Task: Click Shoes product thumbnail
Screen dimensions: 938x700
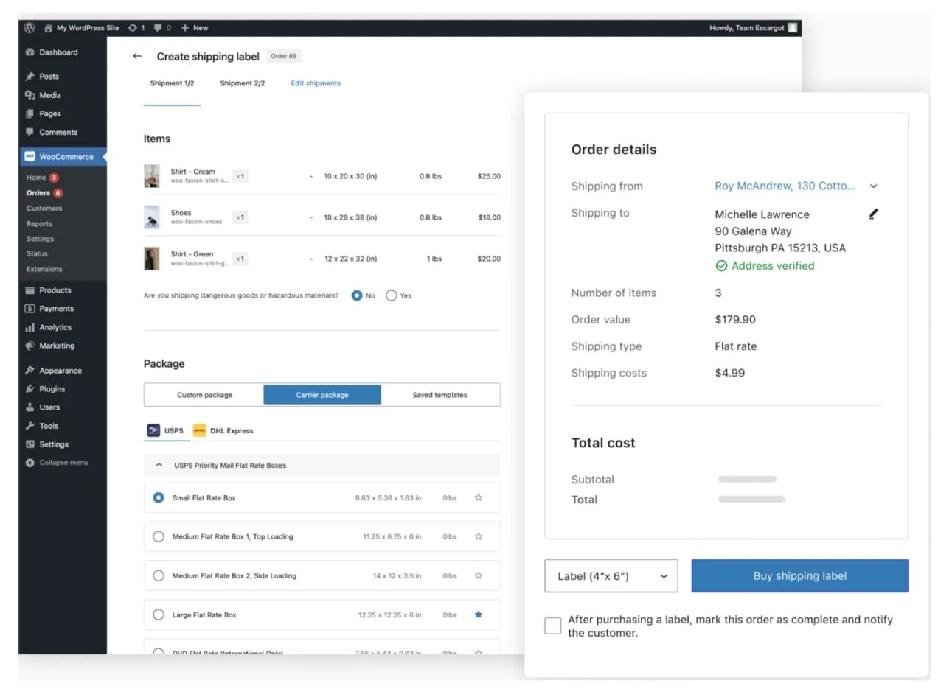Action: 152,217
